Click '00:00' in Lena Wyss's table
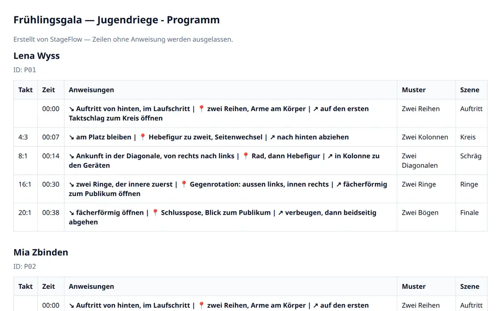 [51, 109]
